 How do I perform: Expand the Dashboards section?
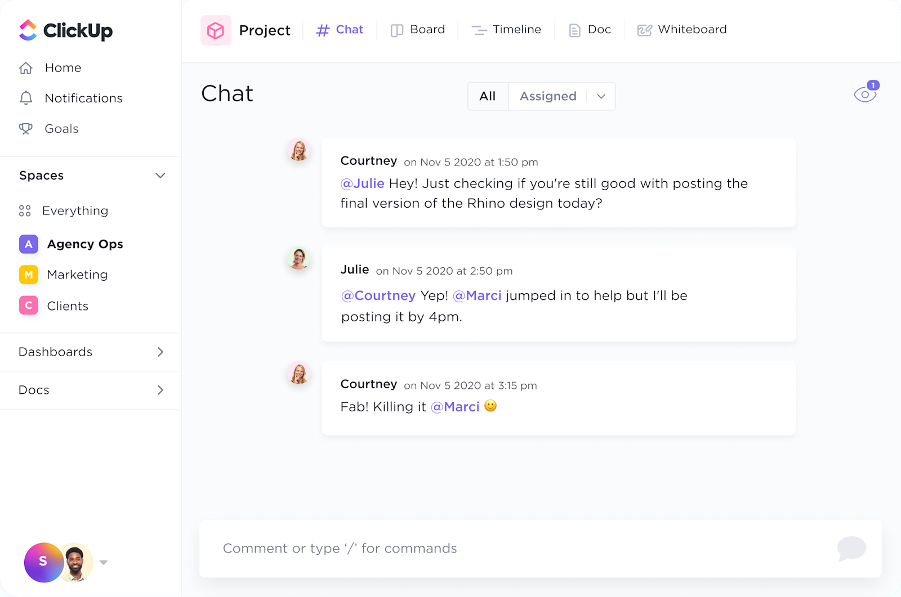click(160, 352)
